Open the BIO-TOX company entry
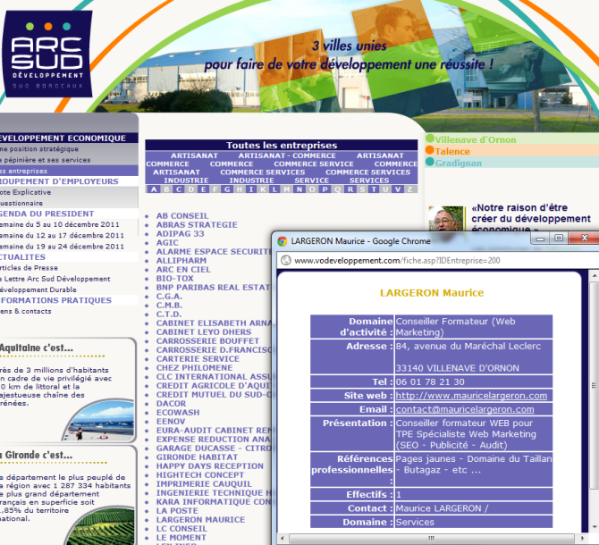The height and width of the screenshot is (545, 599). [x=175, y=279]
